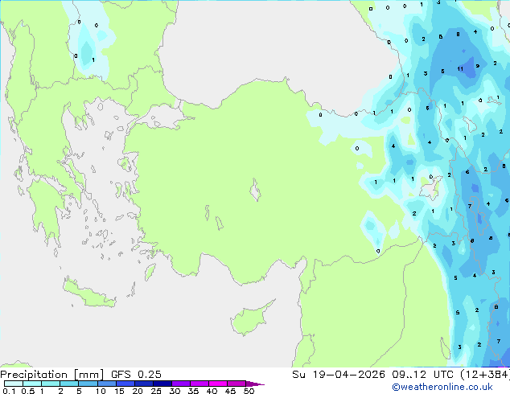The width and height of the screenshot is (510, 394).
Task: Click the '10' legend scale label
Action: pyautogui.click(x=101, y=391)
